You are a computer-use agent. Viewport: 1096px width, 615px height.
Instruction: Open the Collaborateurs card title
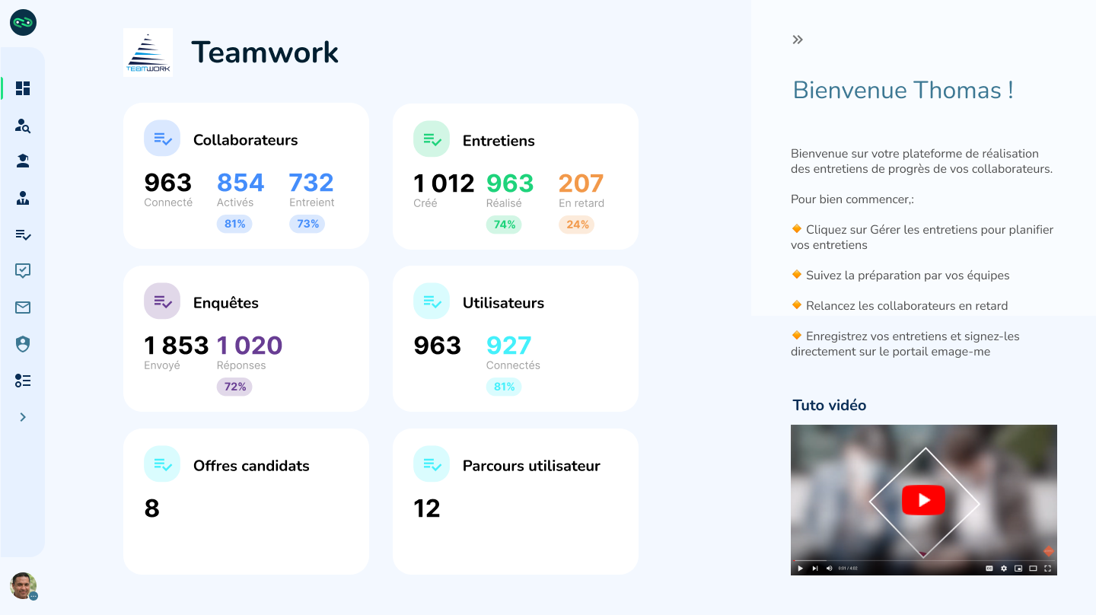coord(245,140)
